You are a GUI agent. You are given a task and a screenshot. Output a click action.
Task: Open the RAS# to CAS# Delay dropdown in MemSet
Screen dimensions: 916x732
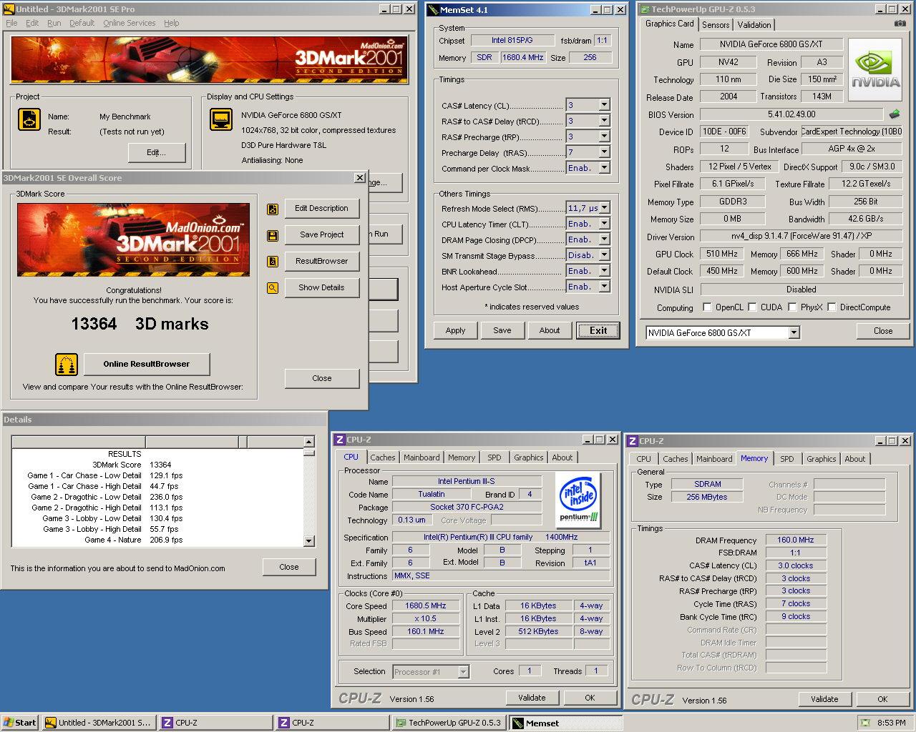click(x=604, y=121)
